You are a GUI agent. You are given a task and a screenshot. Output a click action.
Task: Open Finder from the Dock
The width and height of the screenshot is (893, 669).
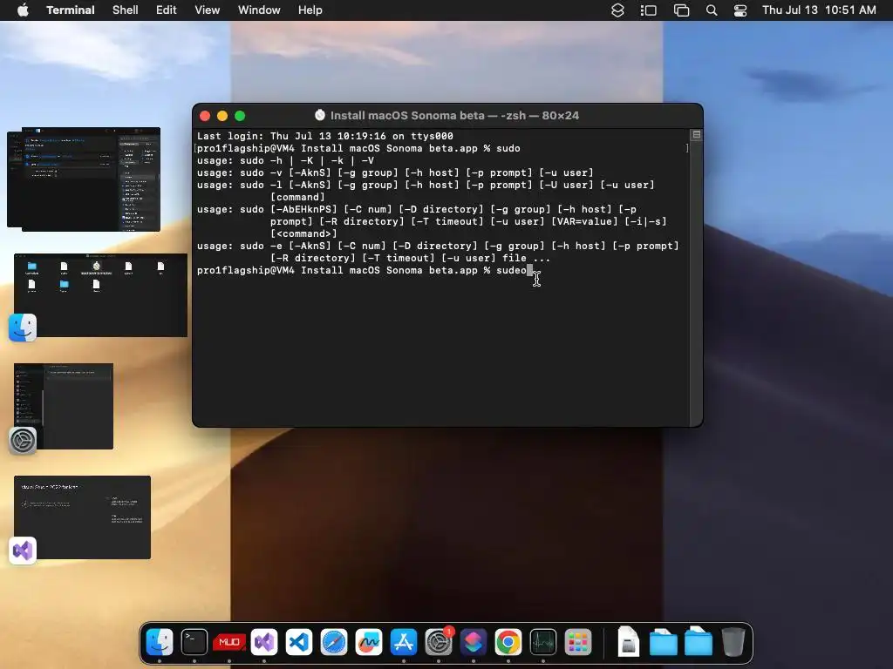(160, 642)
